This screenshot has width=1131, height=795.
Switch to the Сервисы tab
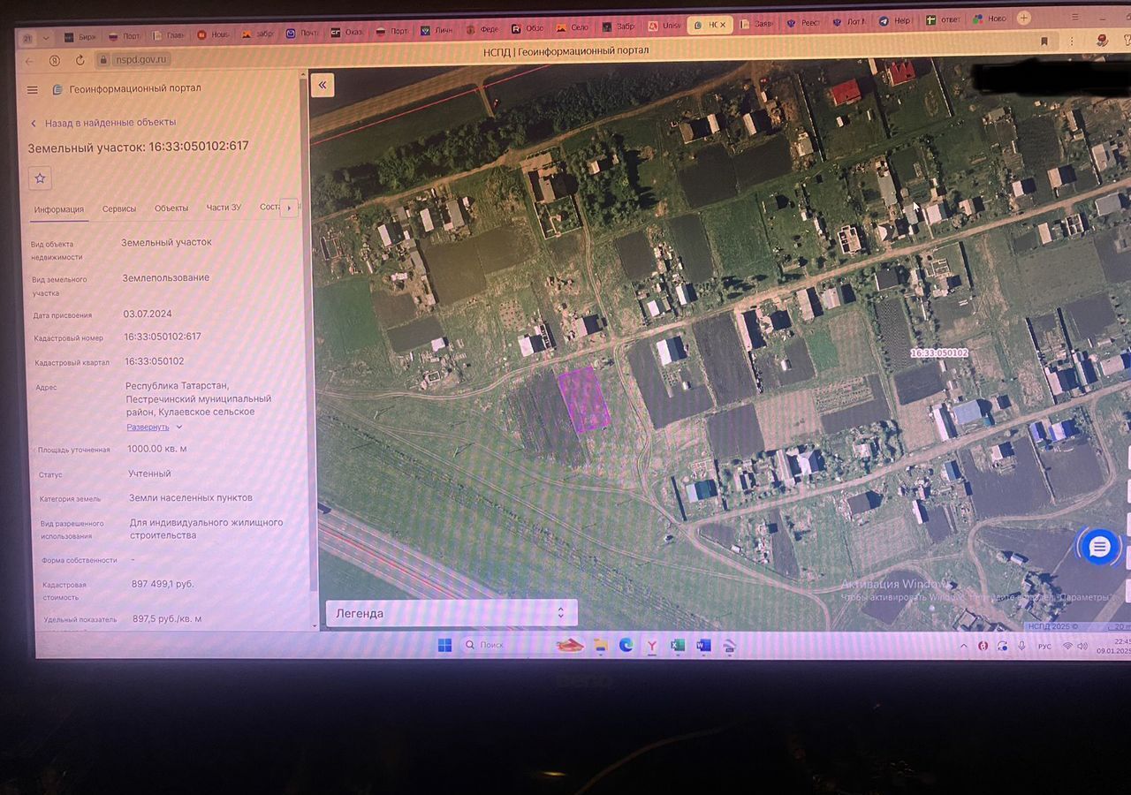point(119,208)
